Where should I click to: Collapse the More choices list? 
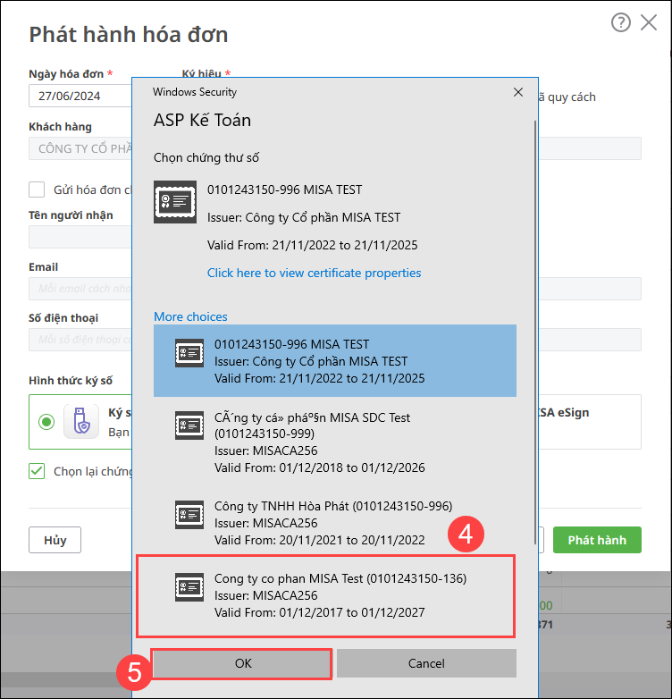pyautogui.click(x=190, y=316)
